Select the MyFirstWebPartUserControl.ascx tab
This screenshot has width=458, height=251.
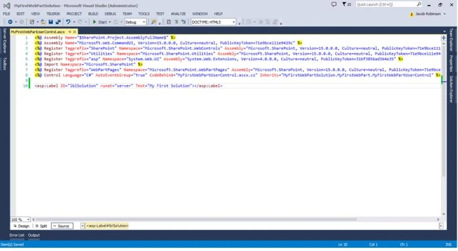pyautogui.click(x=38, y=31)
